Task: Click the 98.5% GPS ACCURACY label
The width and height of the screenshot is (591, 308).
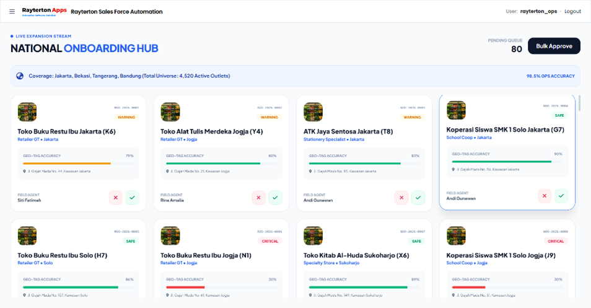Action: tap(551, 76)
